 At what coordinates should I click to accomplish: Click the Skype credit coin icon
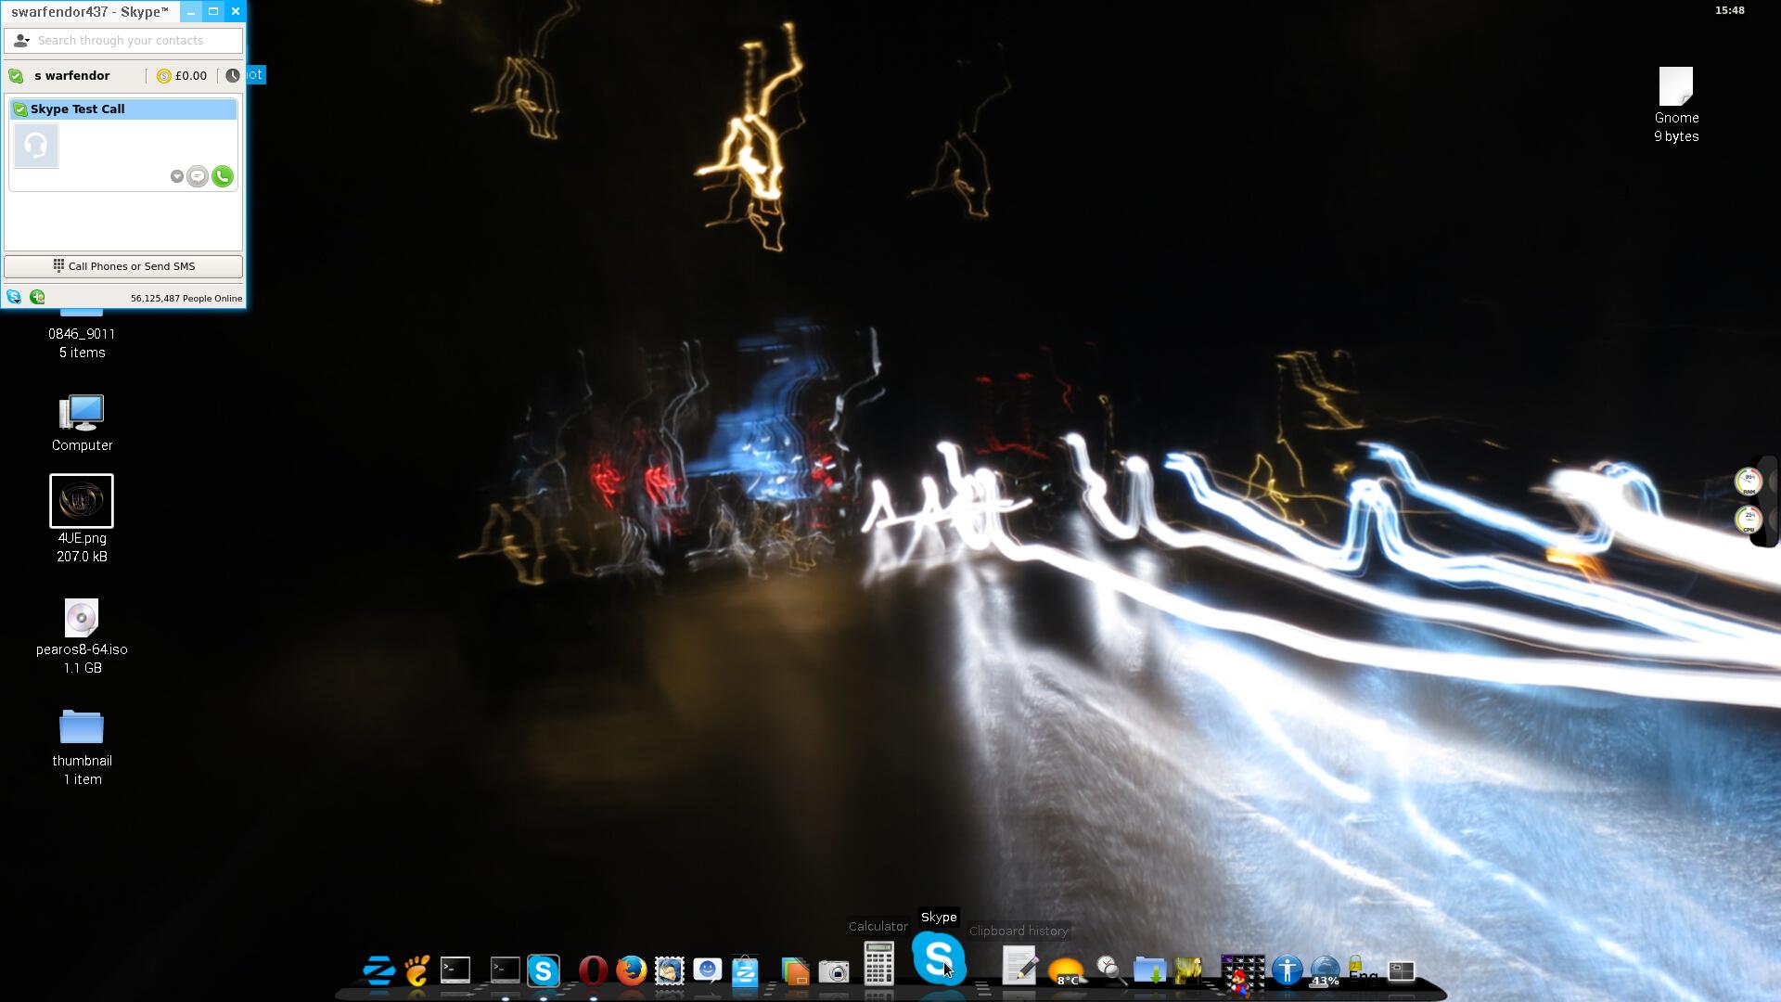164,76
